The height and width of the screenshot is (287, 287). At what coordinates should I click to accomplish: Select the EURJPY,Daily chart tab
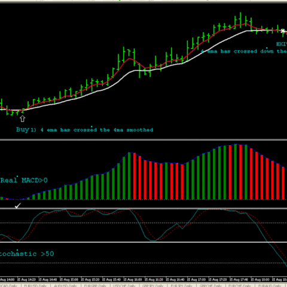click(x=181, y=285)
